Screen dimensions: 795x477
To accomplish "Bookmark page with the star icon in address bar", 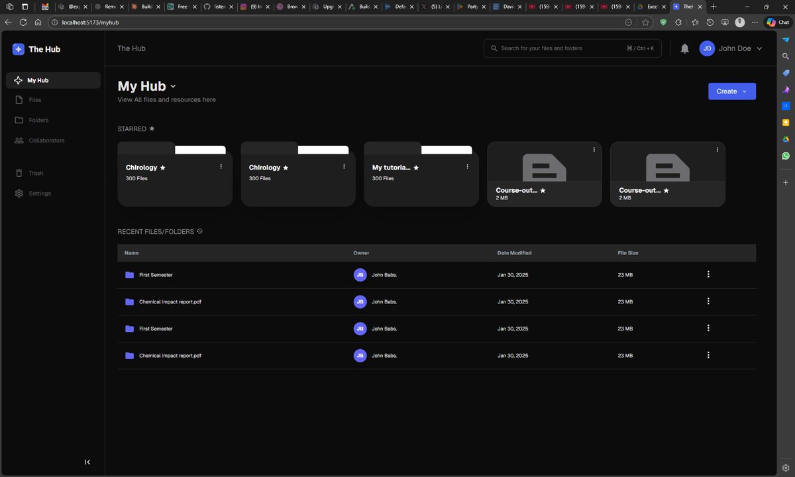I will tap(645, 22).
